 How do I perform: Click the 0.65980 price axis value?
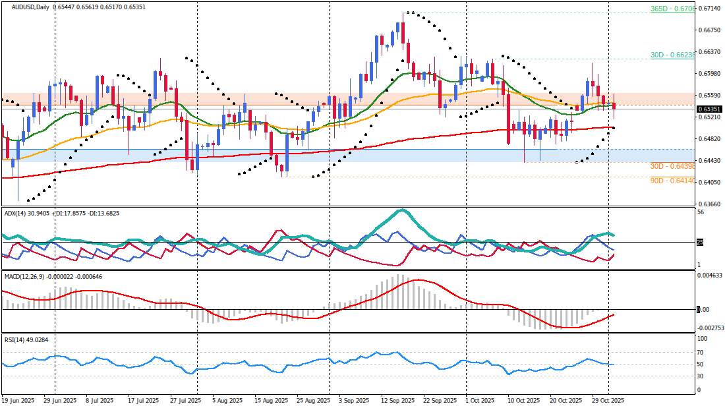pos(709,74)
